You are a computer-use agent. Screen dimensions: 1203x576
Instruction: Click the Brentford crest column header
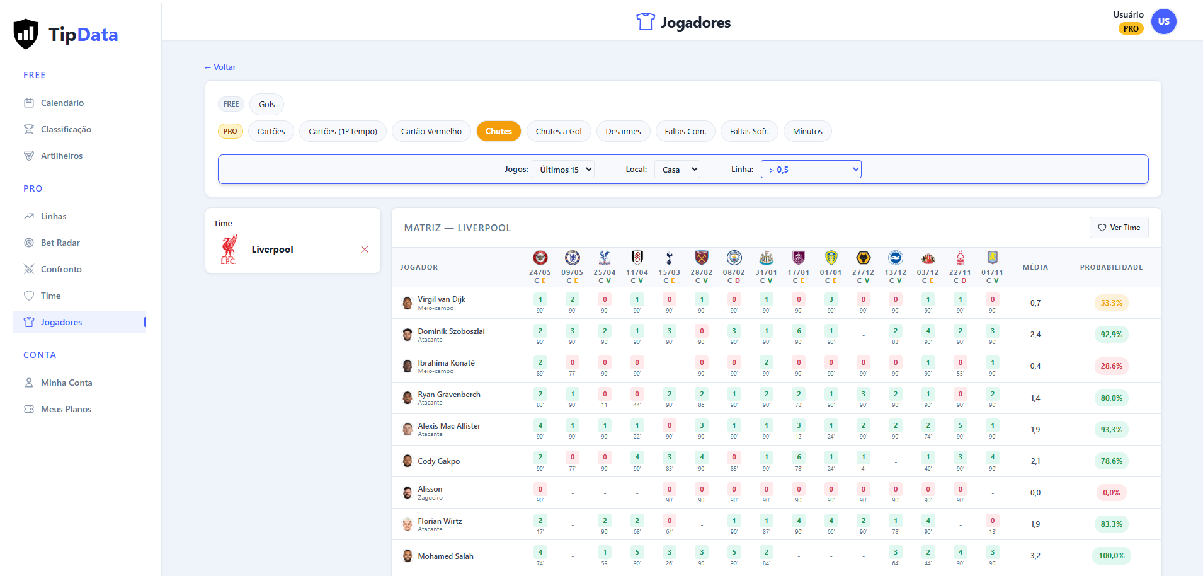540,258
